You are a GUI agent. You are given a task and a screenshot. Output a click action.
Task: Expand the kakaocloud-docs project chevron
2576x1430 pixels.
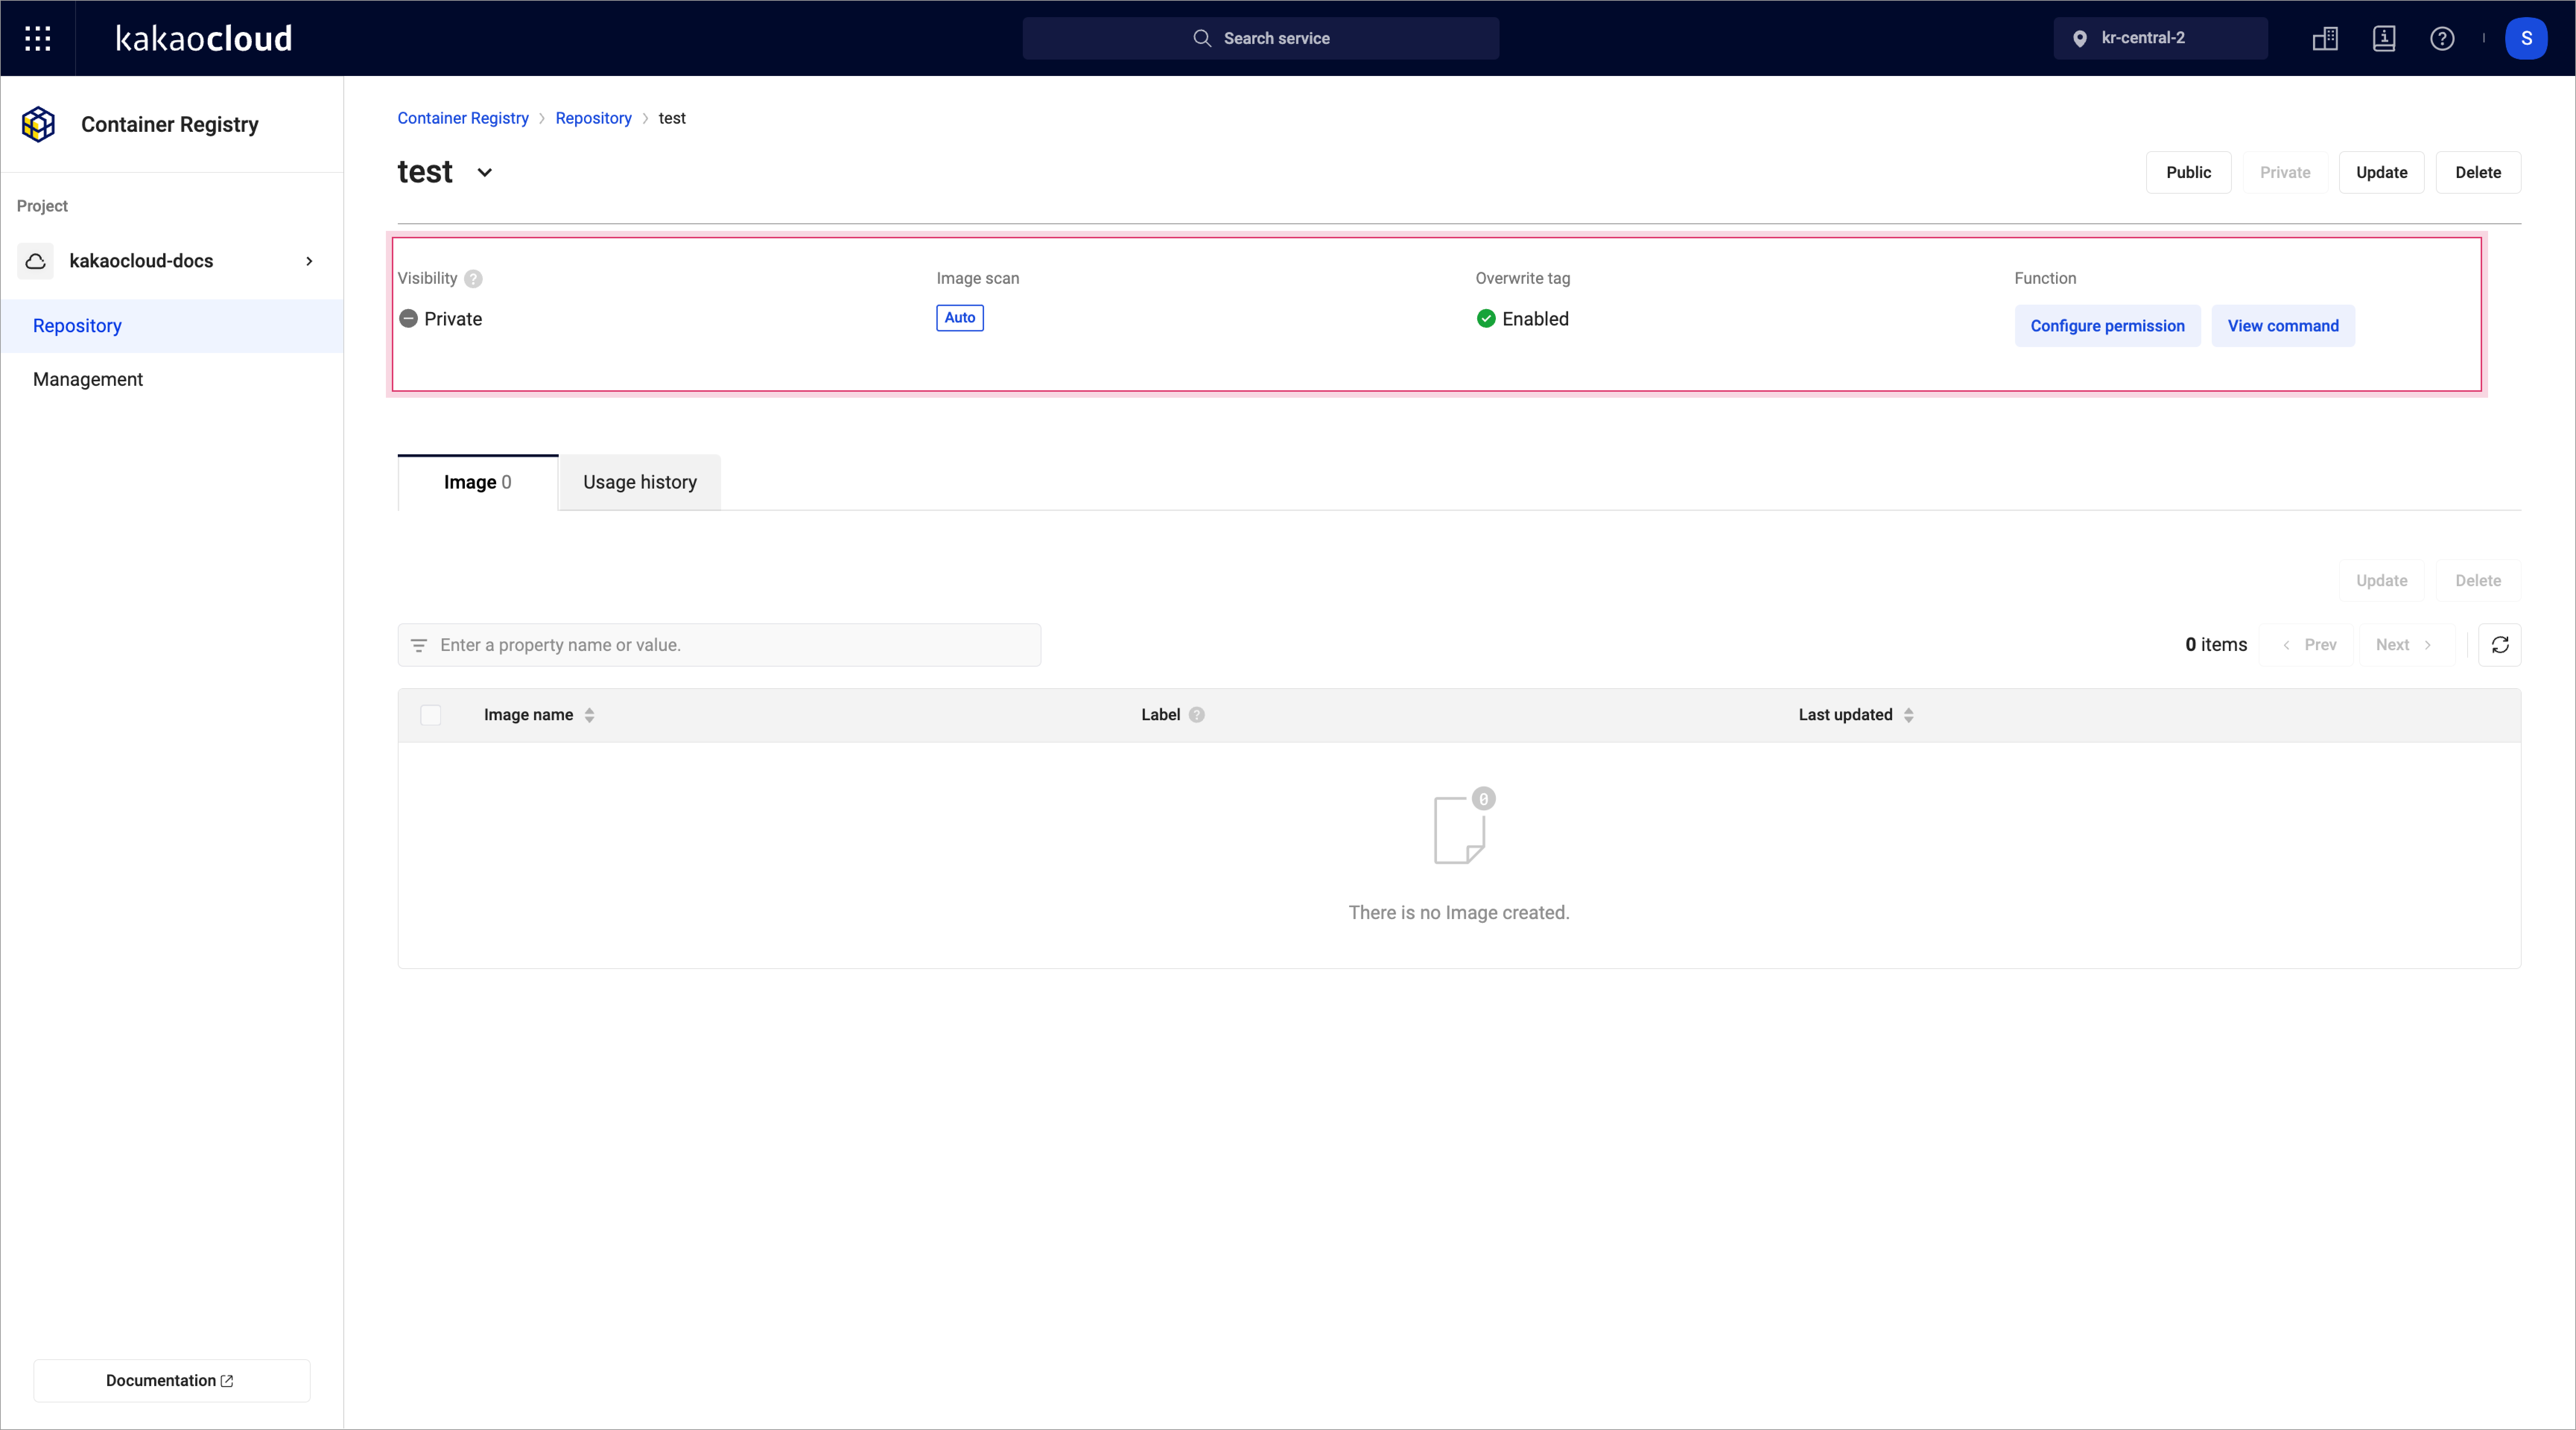[309, 261]
